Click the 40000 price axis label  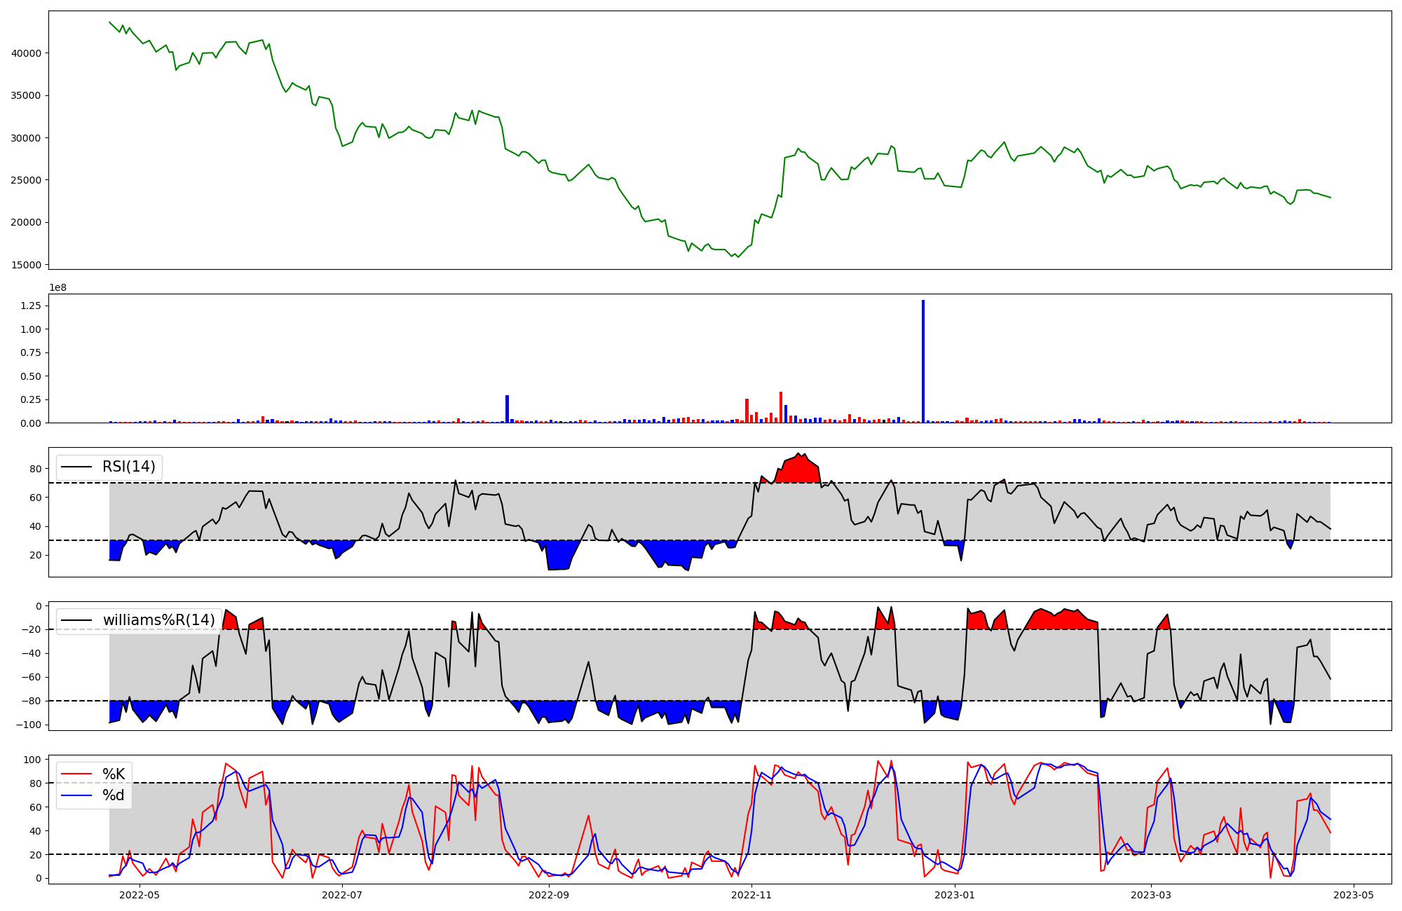click(x=28, y=53)
